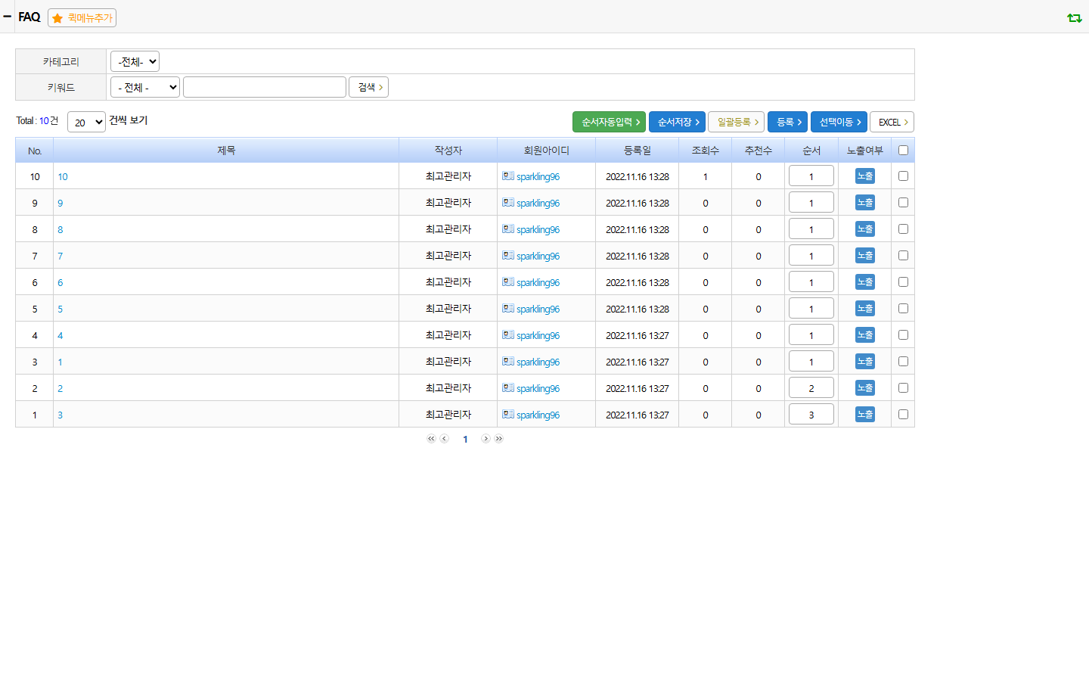The width and height of the screenshot is (1089, 681).
Task: Click member card icon in row No. 8
Action: [508, 229]
